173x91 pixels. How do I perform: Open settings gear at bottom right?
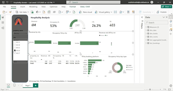[171, 85]
